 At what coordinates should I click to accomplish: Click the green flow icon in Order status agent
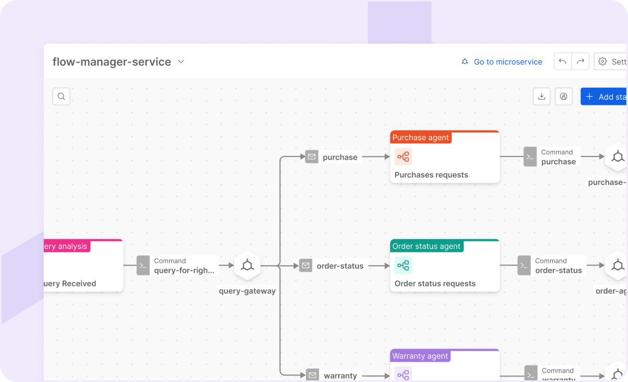(x=403, y=265)
